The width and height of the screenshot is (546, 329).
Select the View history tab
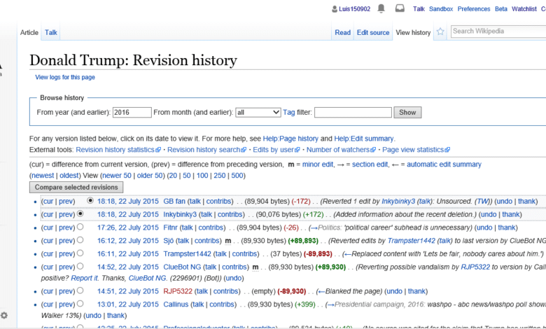(x=413, y=32)
